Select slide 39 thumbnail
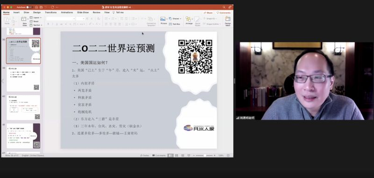The height and width of the screenshot is (178, 374). (x=23, y=79)
